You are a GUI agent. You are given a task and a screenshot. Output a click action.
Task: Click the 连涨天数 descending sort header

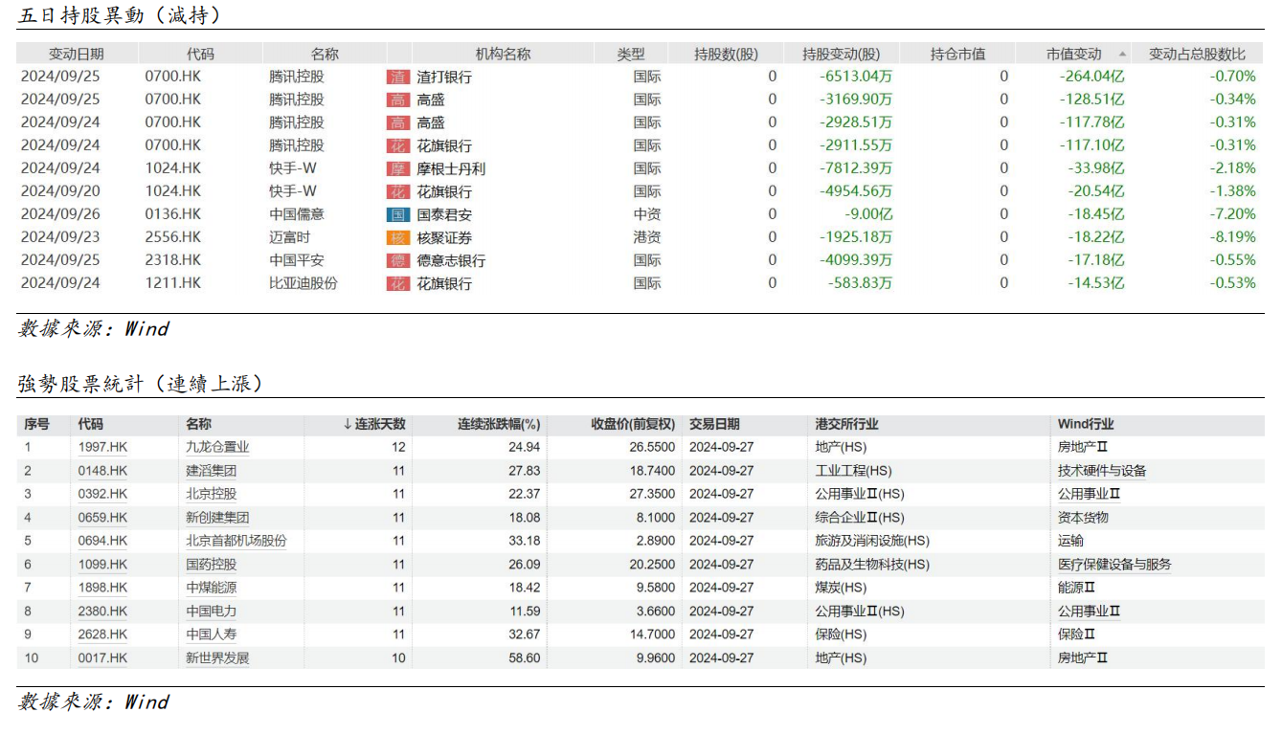[x=374, y=424]
